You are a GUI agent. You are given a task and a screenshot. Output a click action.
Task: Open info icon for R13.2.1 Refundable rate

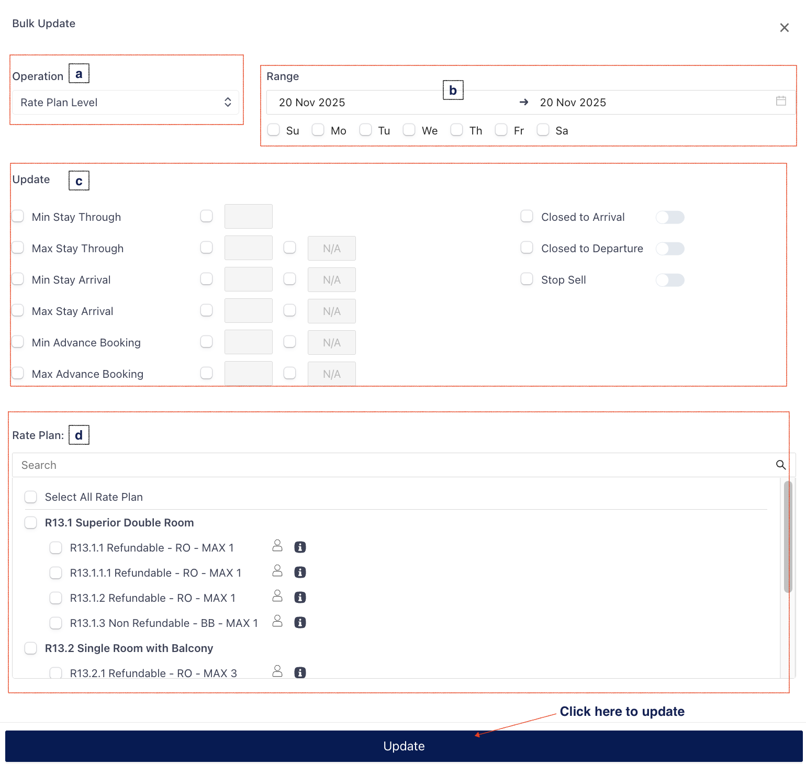coord(300,672)
